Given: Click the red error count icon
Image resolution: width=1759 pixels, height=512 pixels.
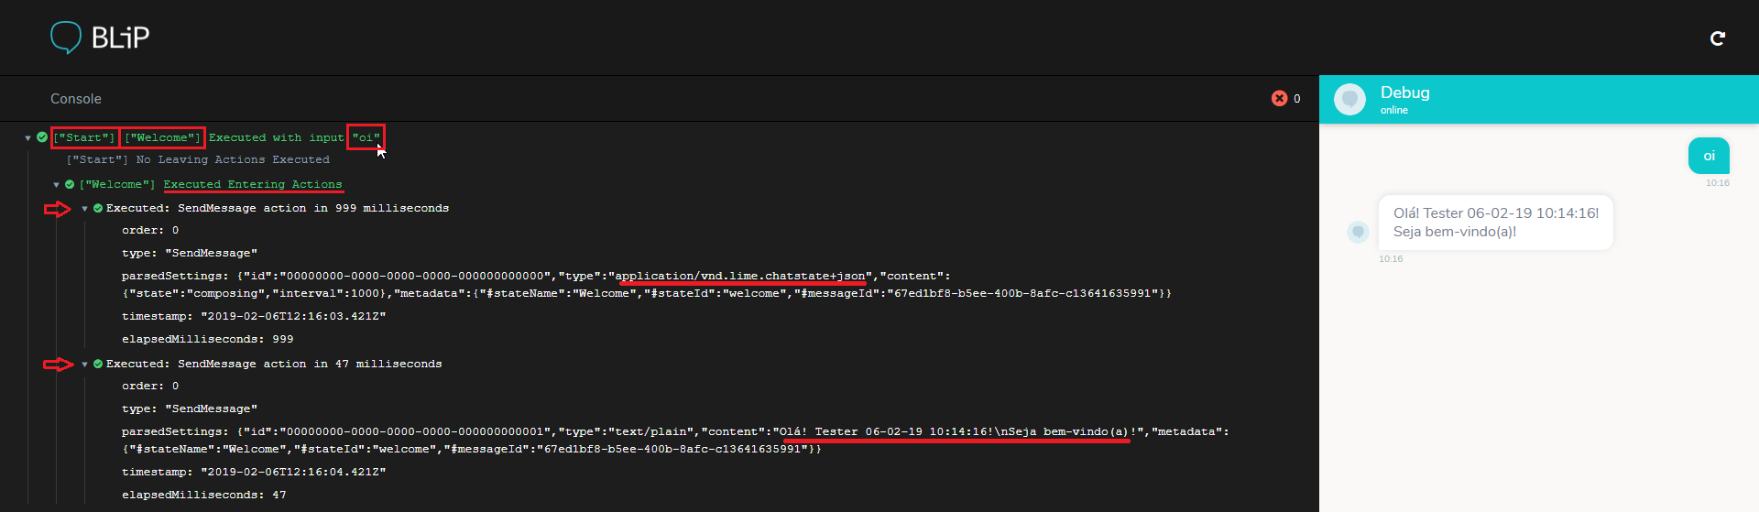Looking at the screenshot, I should coord(1279,98).
